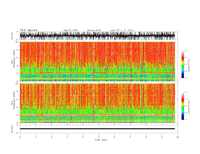
Task: Click the ch.1 spectrogram panel
Action: [97, 61]
